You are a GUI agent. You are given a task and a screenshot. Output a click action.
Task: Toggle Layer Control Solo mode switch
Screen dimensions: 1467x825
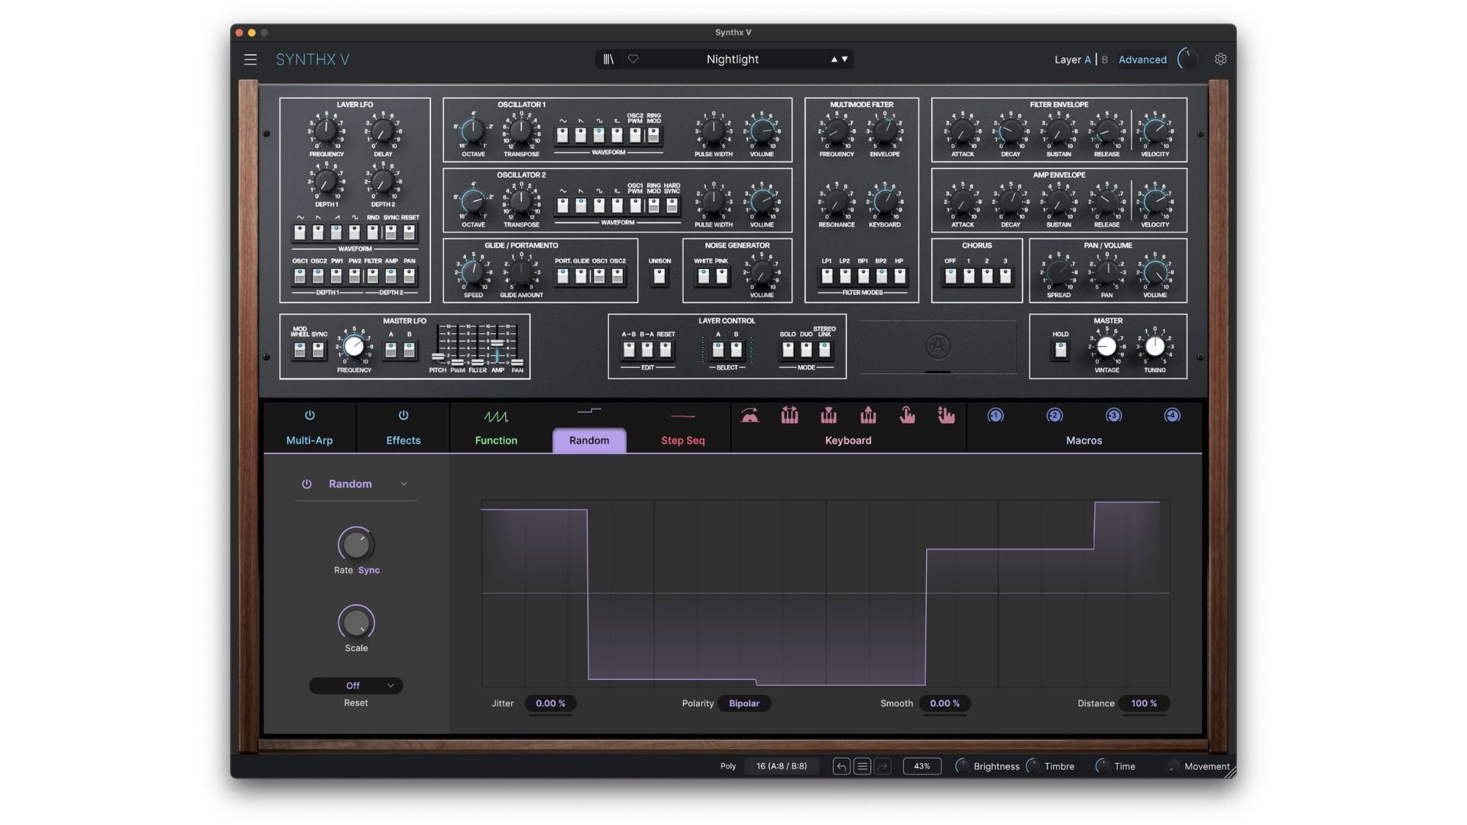[x=788, y=350]
